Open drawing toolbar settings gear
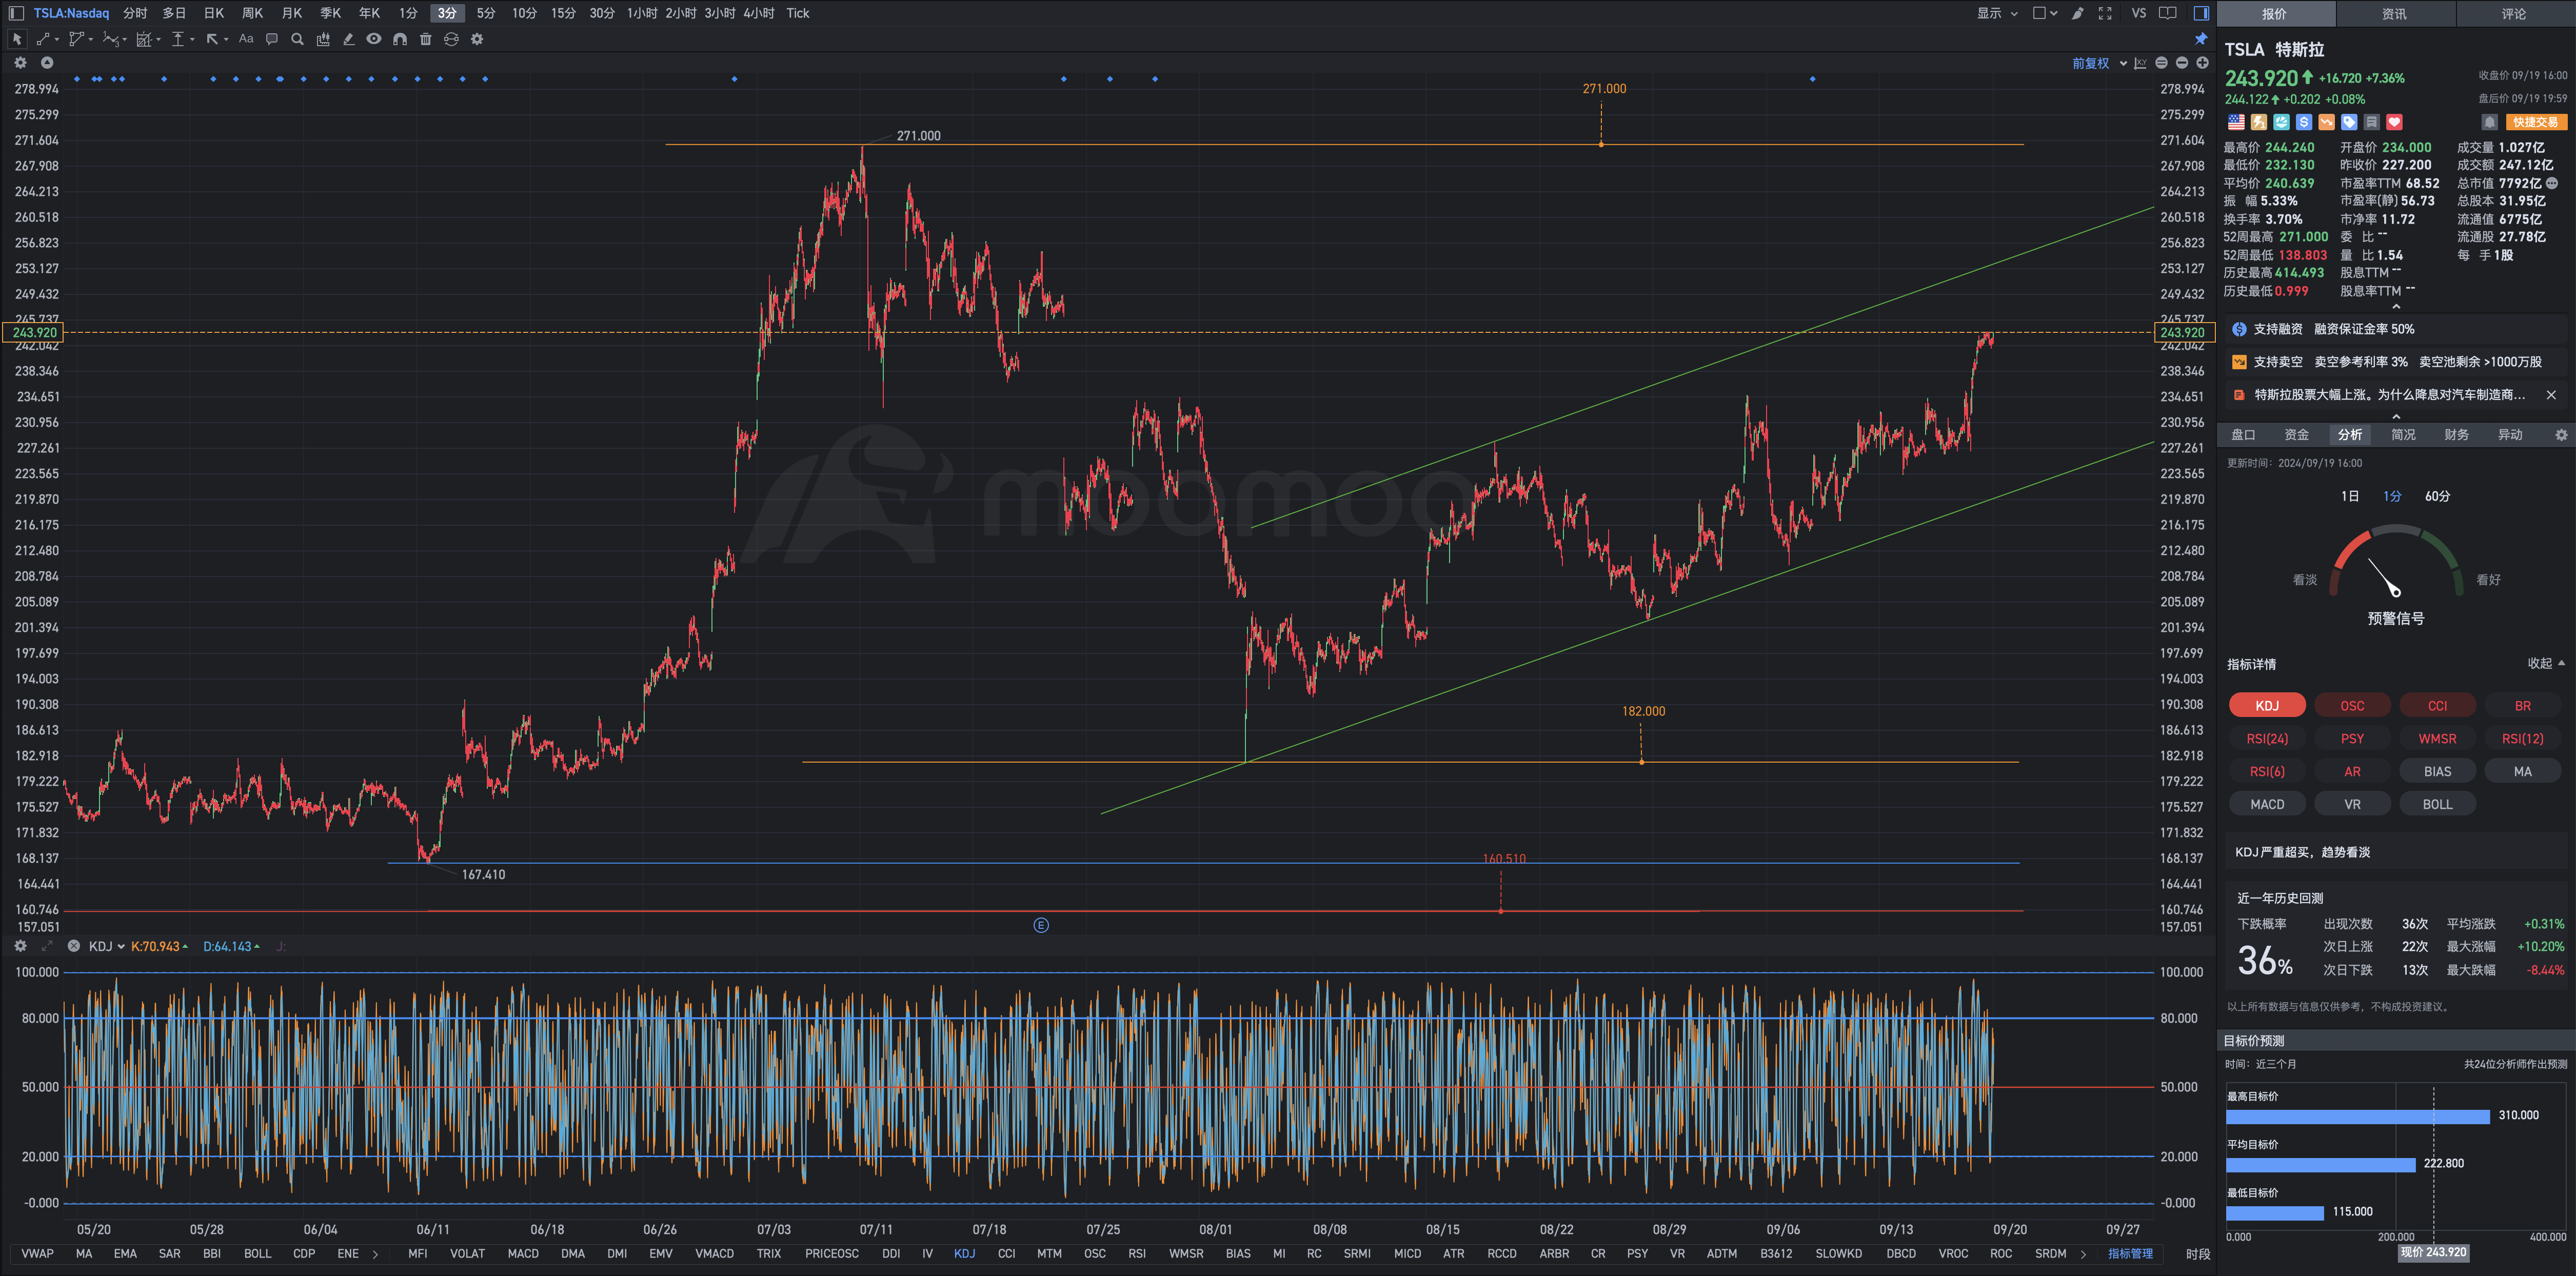 coord(477,39)
